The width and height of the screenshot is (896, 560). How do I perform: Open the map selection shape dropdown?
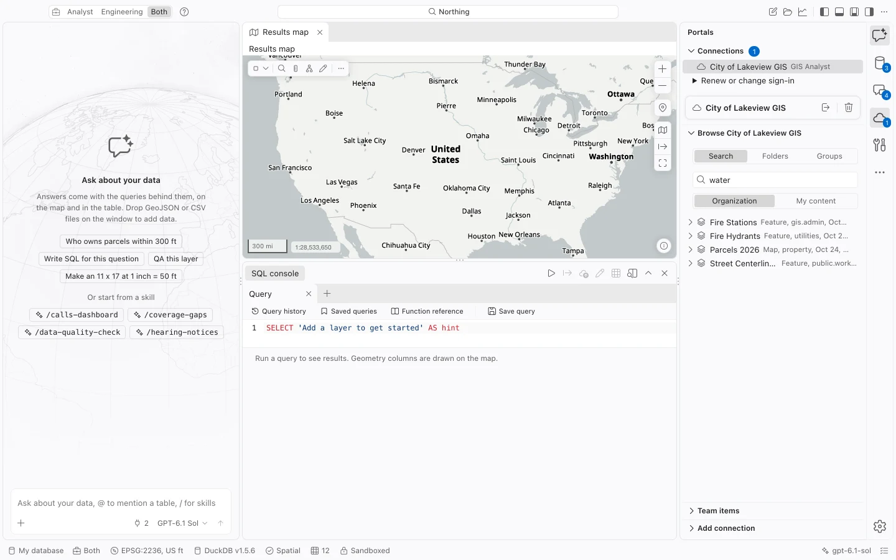[261, 68]
